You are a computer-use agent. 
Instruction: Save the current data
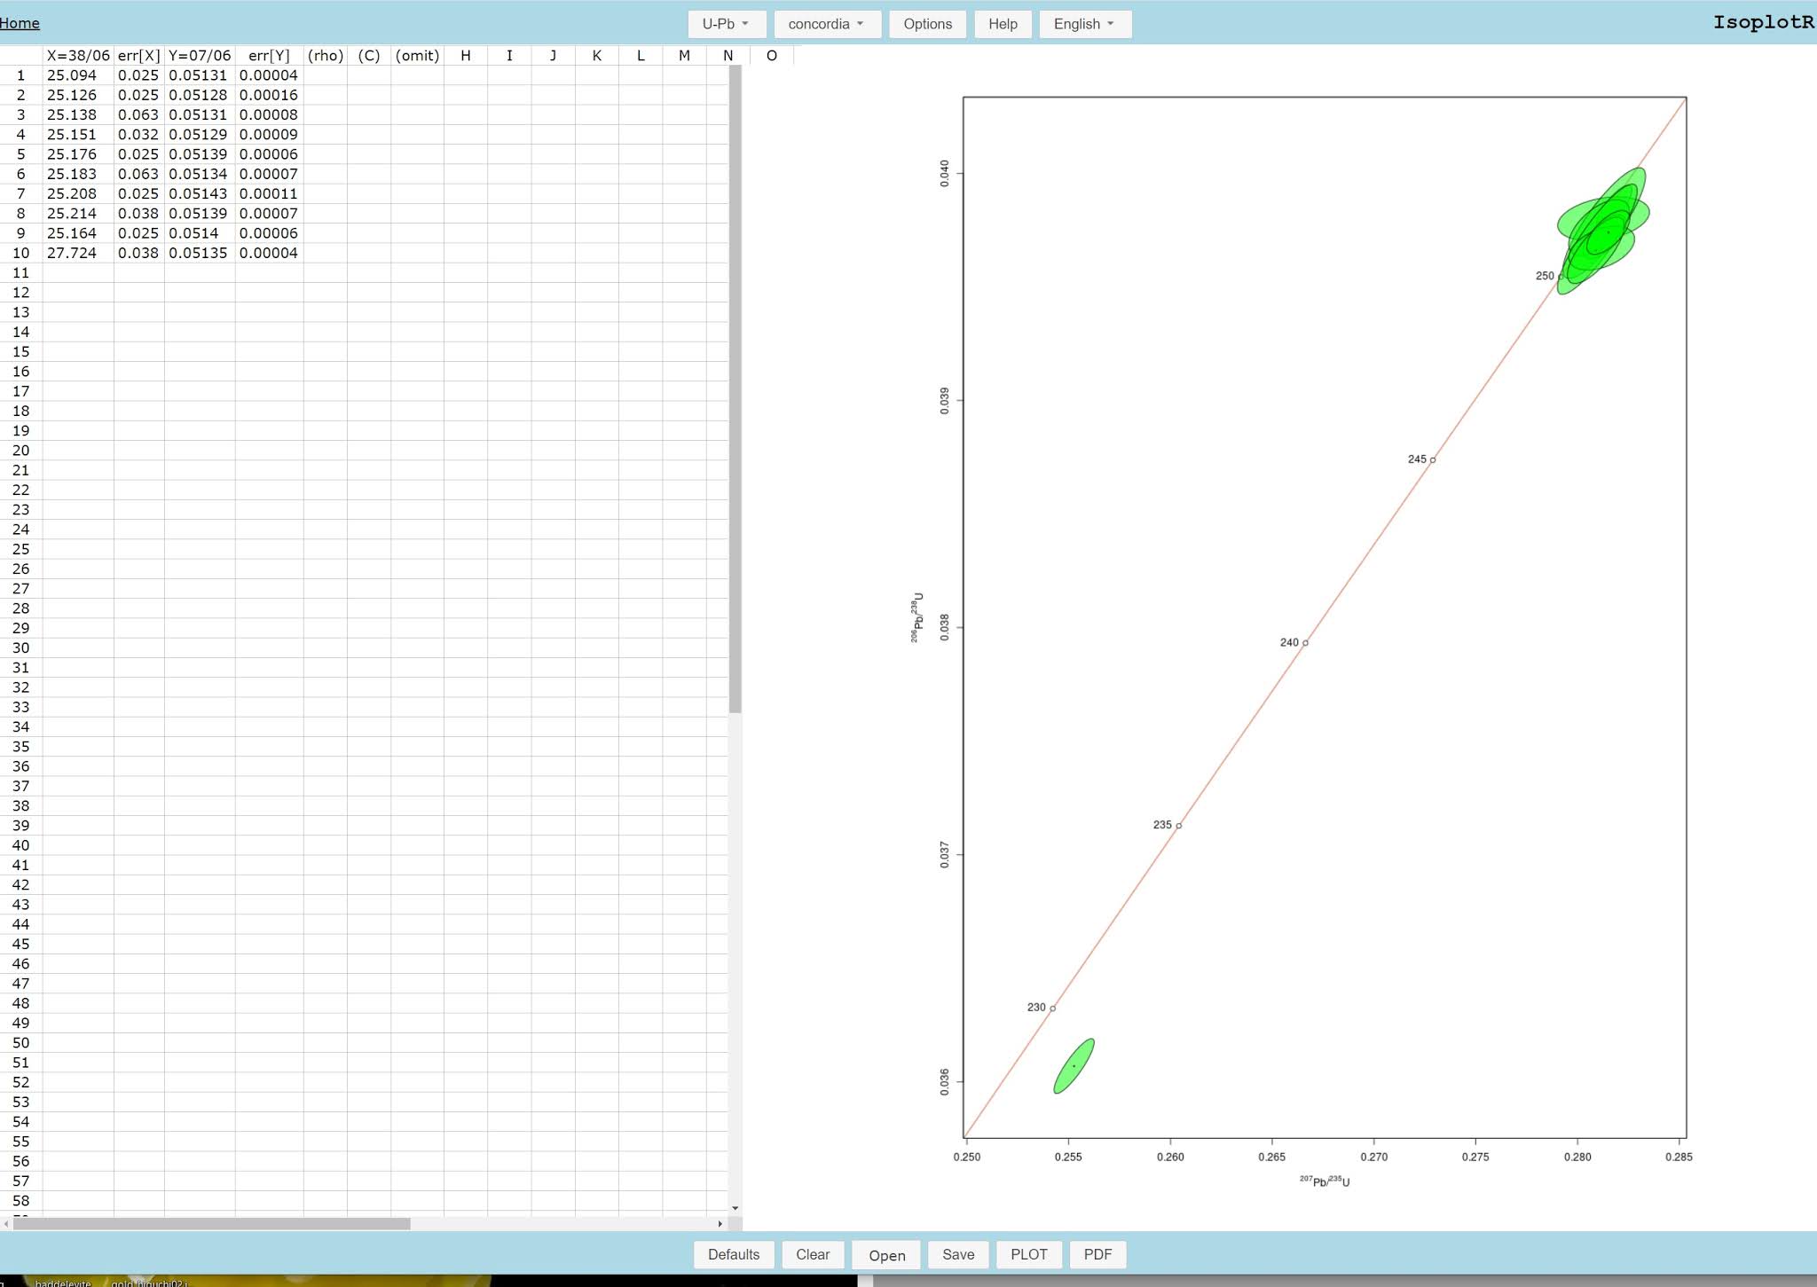pyautogui.click(x=957, y=1254)
